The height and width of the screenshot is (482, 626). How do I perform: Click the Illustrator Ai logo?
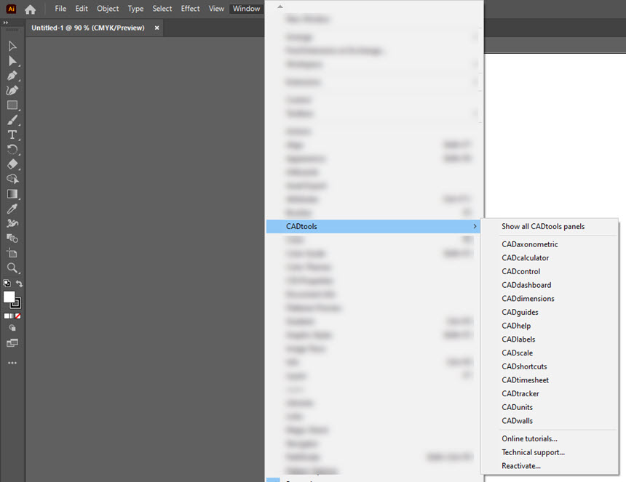(11, 9)
